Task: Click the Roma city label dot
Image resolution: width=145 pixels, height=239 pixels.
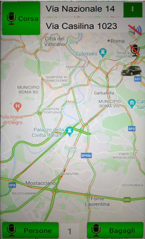Action: click(109, 41)
